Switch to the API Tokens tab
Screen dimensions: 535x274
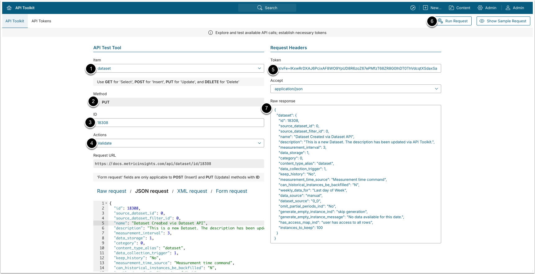tap(41, 21)
